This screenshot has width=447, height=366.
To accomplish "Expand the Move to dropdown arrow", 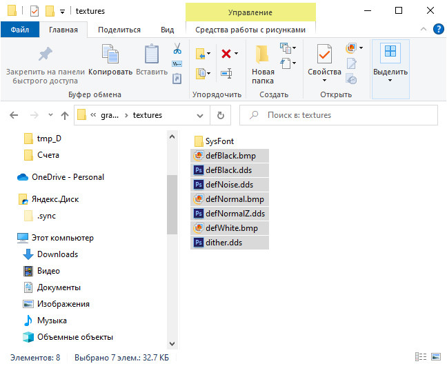I will click(209, 54).
